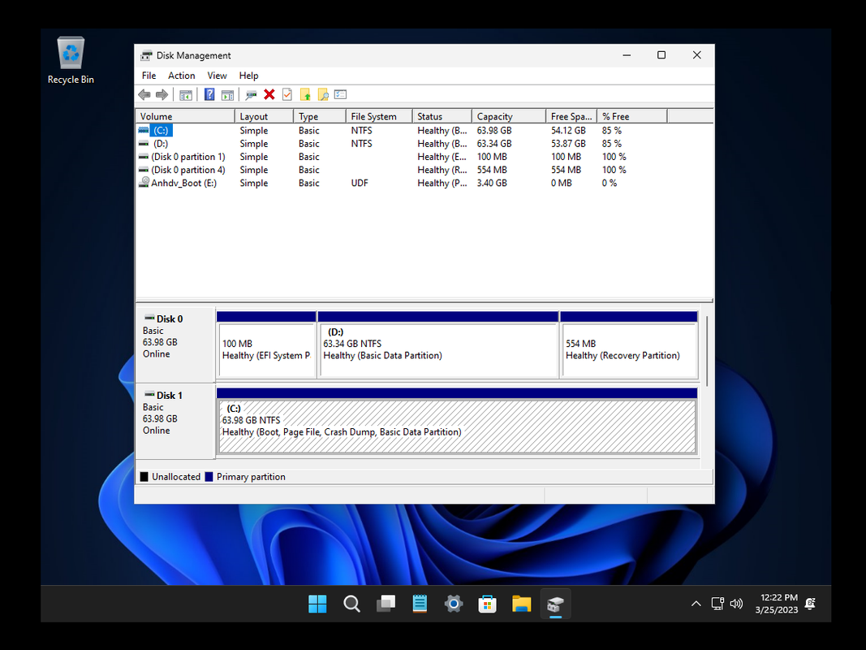This screenshot has height=650, width=866.
Task: Click the Disk Management taskbar icon
Action: pyautogui.click(x=556, y=604)
